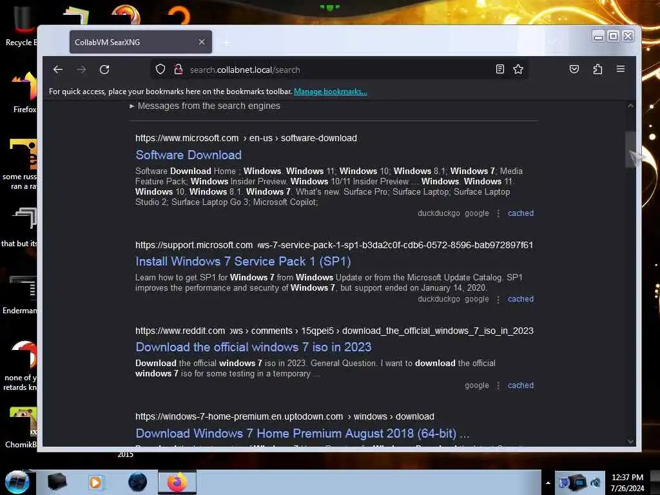Open the ChomikBox desktop icon
This screenshot has width=660, height=495.
click(x=22, y=428)
